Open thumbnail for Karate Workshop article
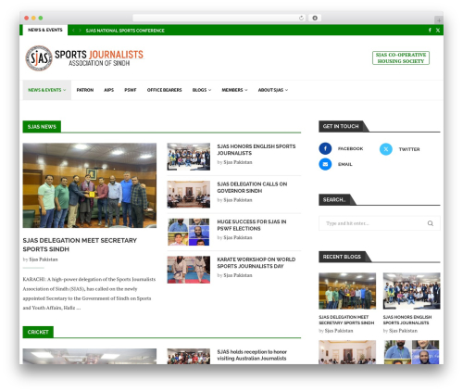Screen dimensions: 463x392 click(x=189, y=270)
